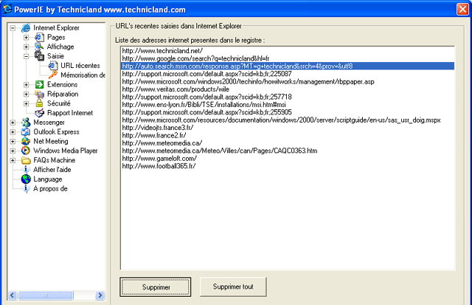
Task: Expand the Réparation tree node
Action: click(27, 94)
